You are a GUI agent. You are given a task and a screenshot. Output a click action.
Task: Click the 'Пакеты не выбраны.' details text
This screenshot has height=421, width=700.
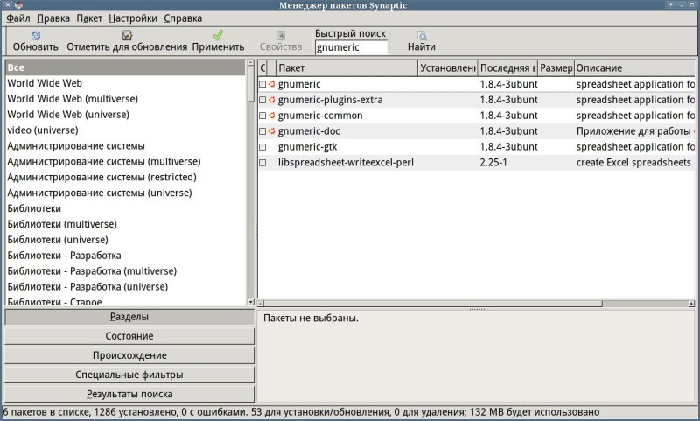[311, 319]
